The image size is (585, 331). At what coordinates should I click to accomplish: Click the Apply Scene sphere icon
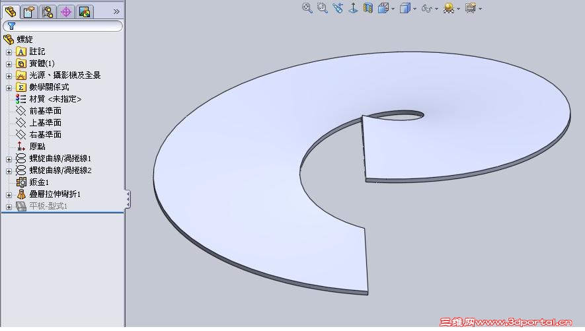(x=448, y=8)
